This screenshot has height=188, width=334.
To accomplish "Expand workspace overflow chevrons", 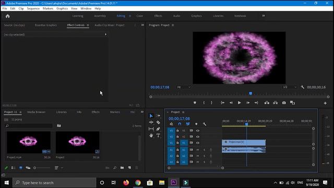I will [x=264, y=16].
